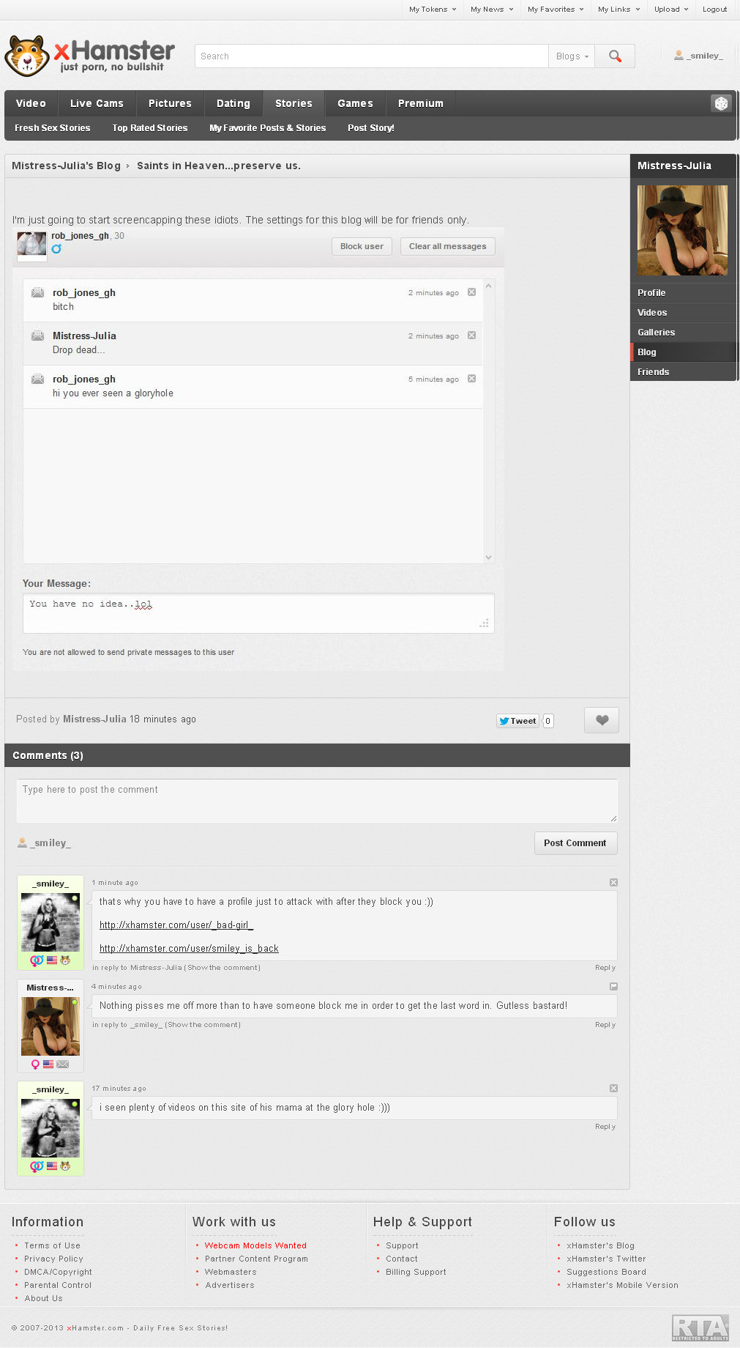Go to Top Rated Stories
This screenshot has width=740, height=1348.
pyautogui.click(x=150, y=128)
